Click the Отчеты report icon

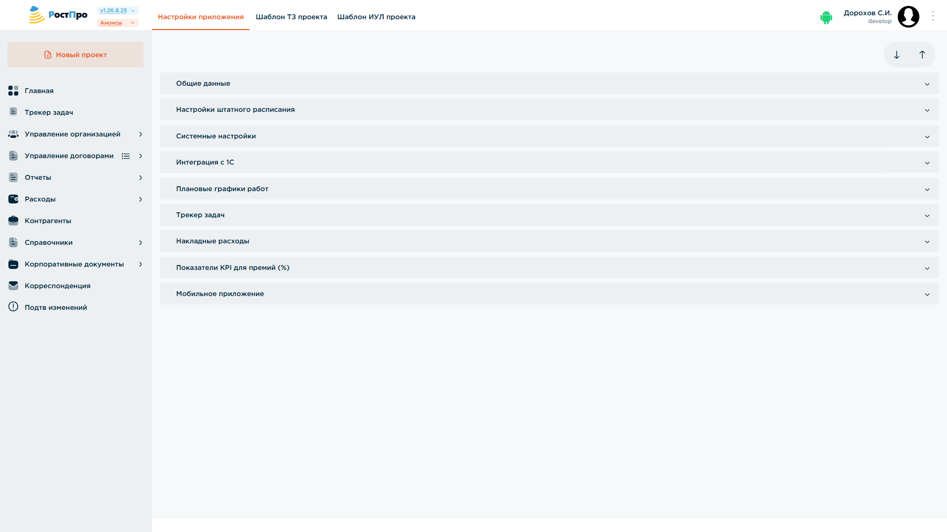pos(13,177)
